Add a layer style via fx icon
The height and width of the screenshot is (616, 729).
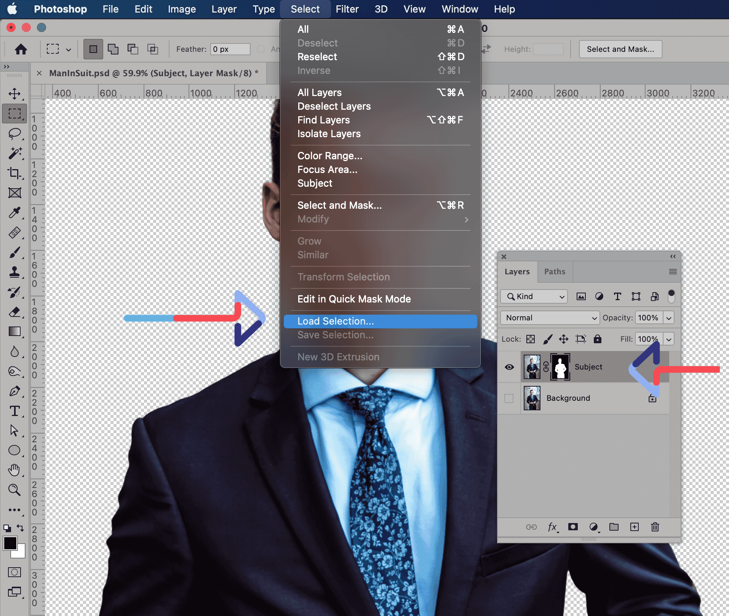[x=552, y=527]
